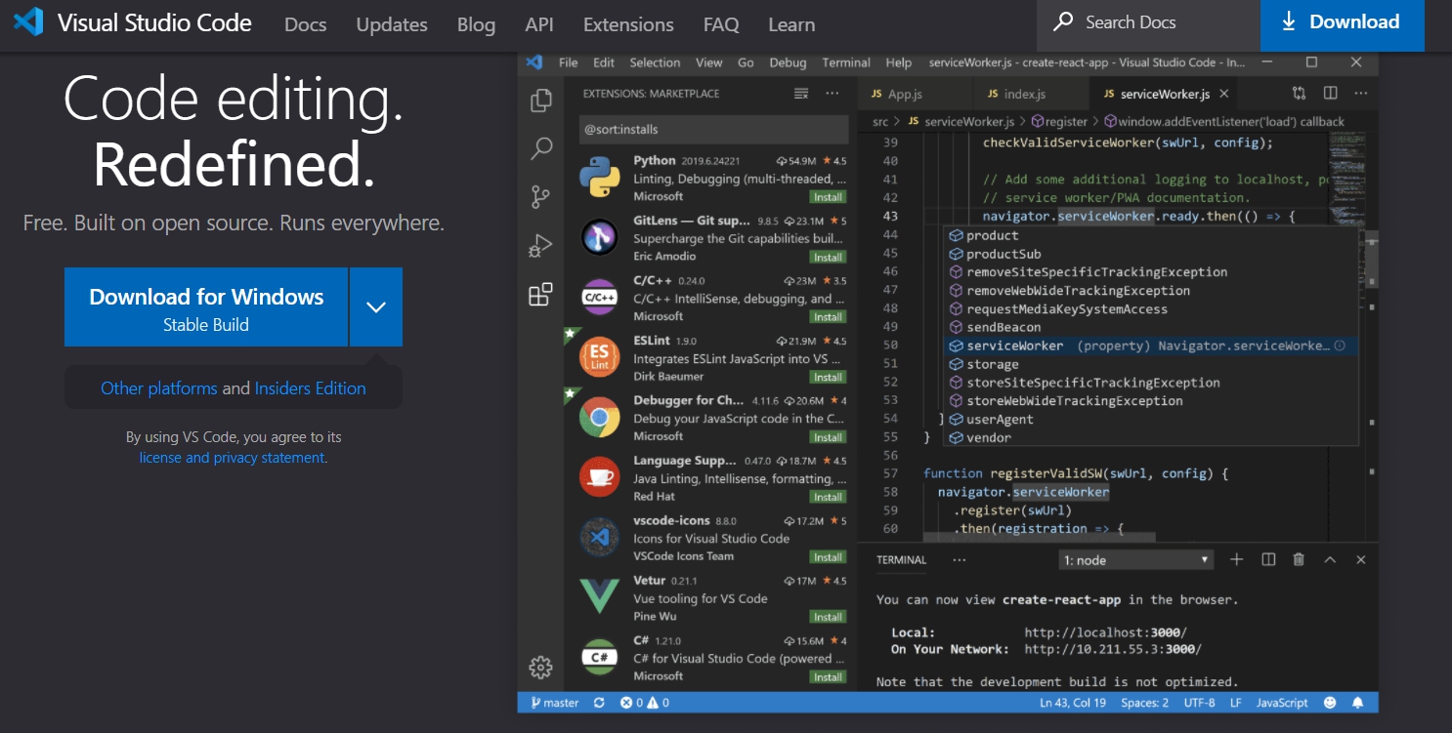The height and width of the screenshot is (733, 1452).
Task: Click the Debugger for Chrome extension icon
Action: 600,418
